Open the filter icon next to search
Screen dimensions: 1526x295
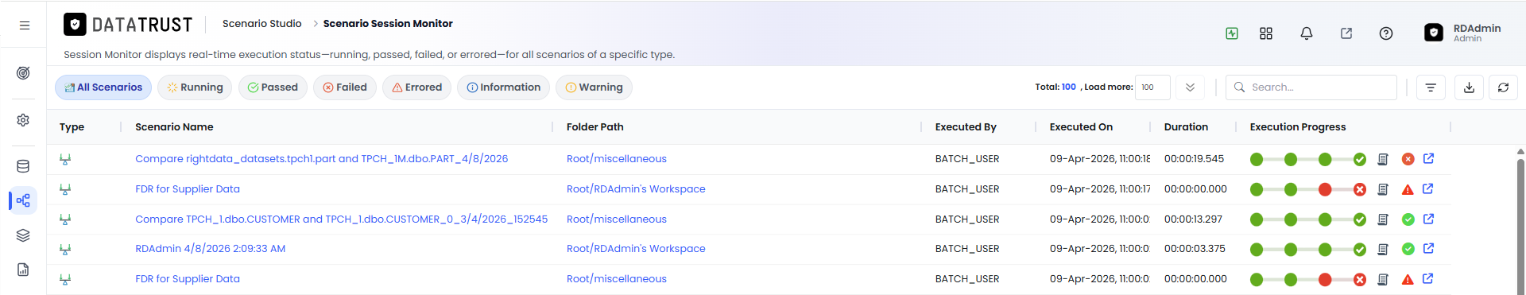tap(1431, 87)
